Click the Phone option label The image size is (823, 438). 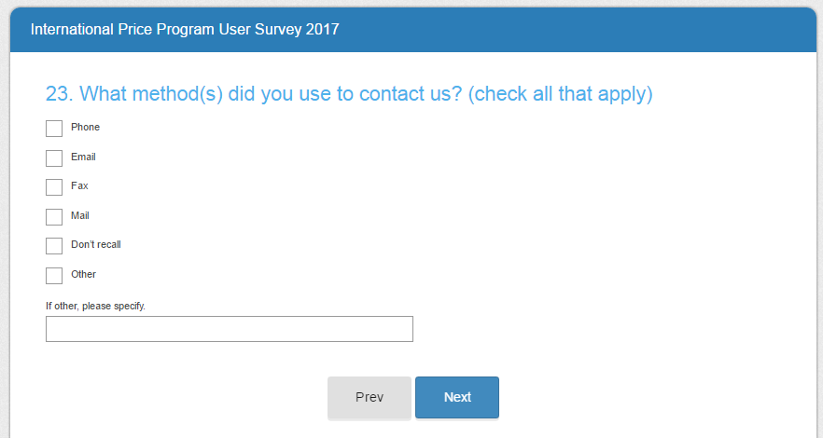pyautogui.click(x=85, y=128)
